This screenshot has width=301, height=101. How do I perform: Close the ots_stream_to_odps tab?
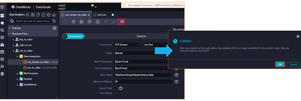pos(89,15)
